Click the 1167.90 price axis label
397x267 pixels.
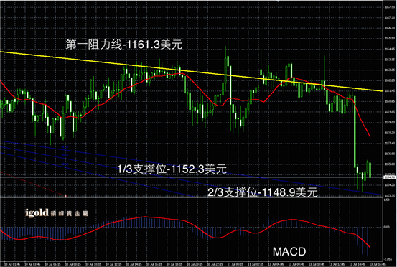(x=390, y=7)
